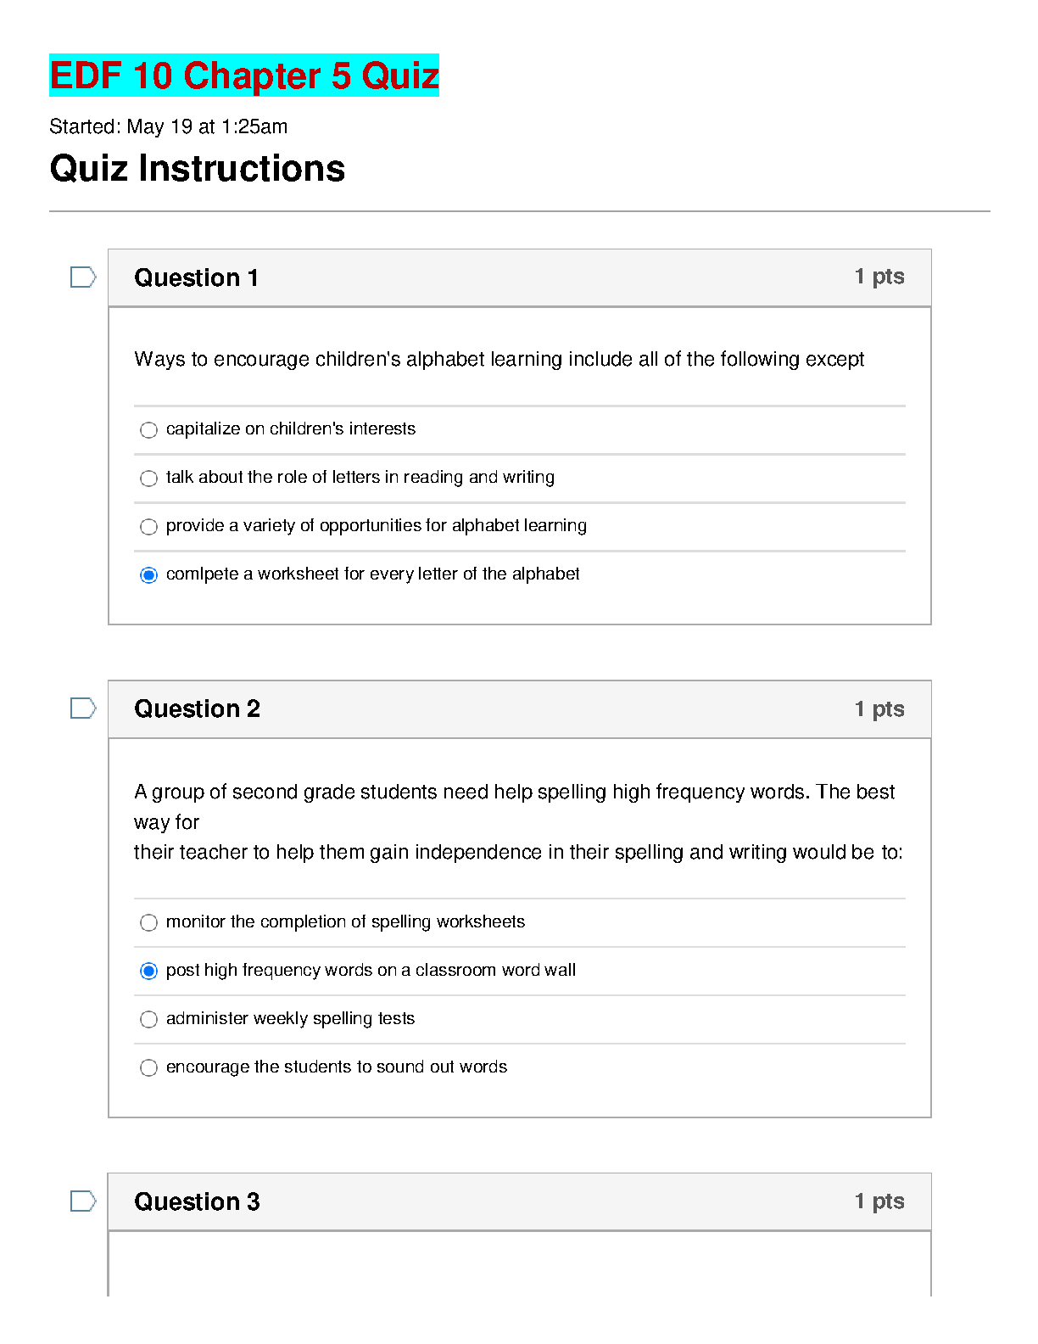Click Question 2 prompt about spelling words
Image resolution: width=1038 pixels, height=1344 pixels.
coord(517,822)
